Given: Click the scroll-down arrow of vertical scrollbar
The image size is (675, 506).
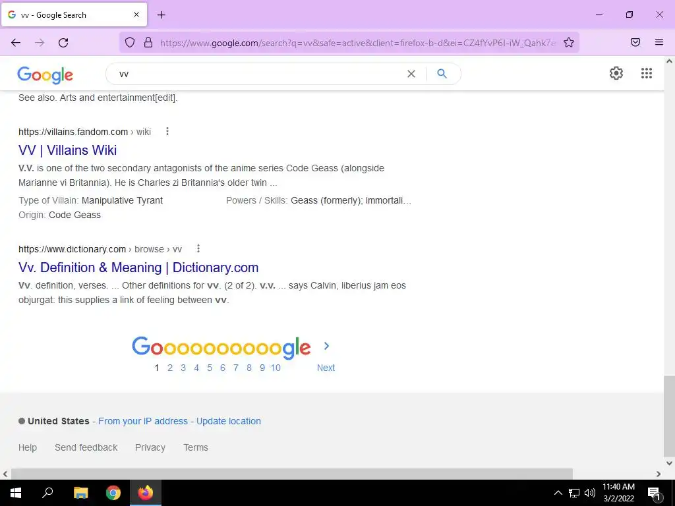Looking at the screenshot, I should (669, 463).
